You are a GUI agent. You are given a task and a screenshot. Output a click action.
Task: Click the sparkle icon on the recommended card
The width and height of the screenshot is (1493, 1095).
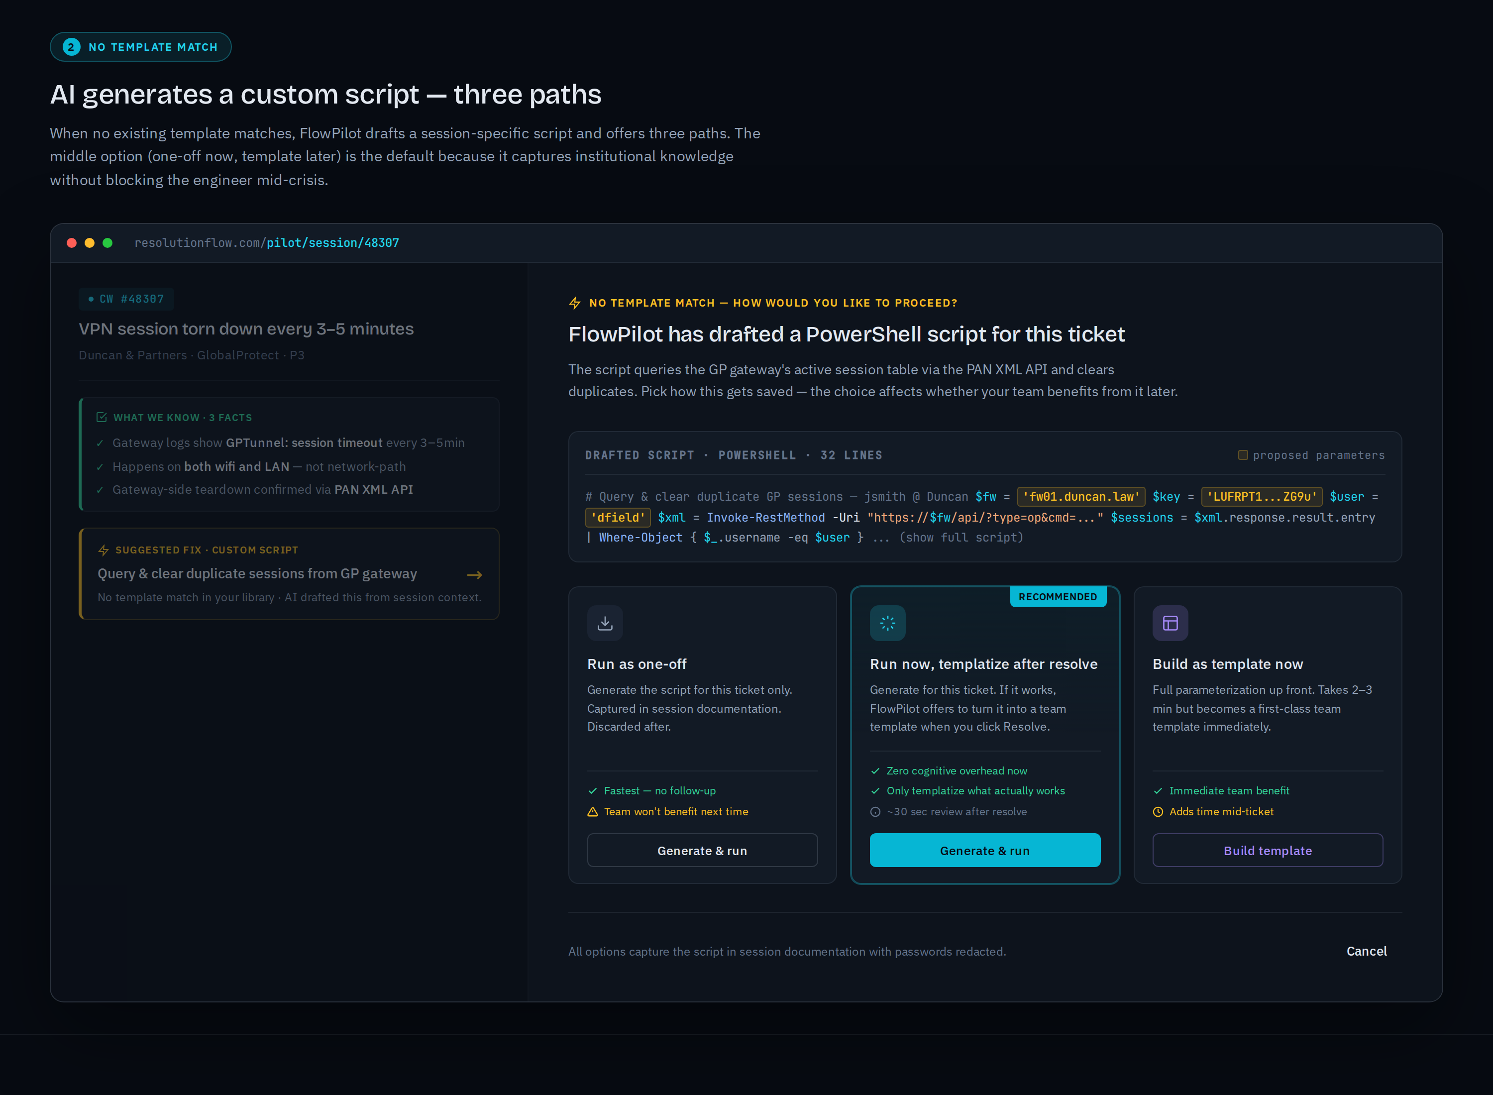[887, 622]
